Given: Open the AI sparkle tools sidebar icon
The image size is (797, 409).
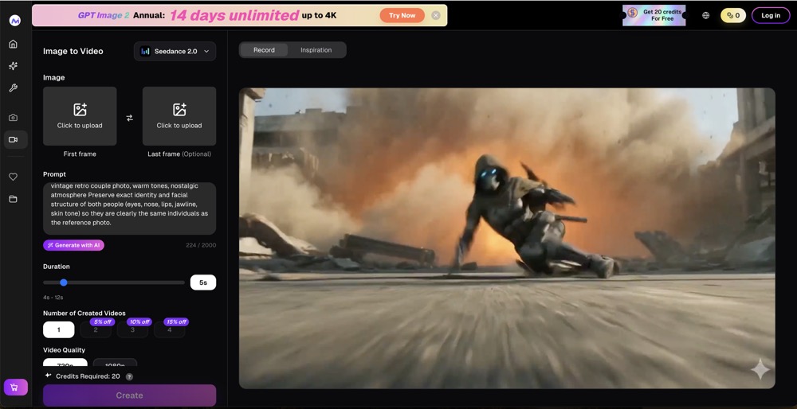Looking at the screenshot, I should (x=14, y=66).
